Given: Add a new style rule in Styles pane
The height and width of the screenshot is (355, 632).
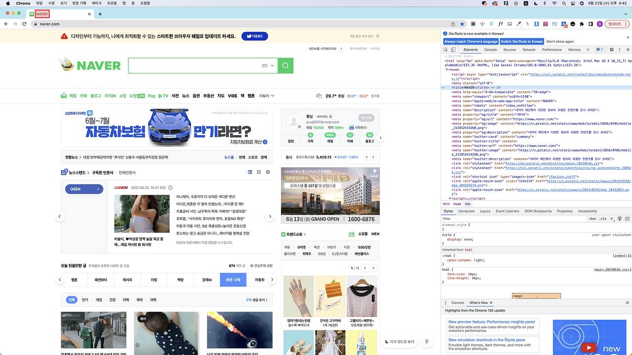Looking at the screenshot, I should point(612,218).
